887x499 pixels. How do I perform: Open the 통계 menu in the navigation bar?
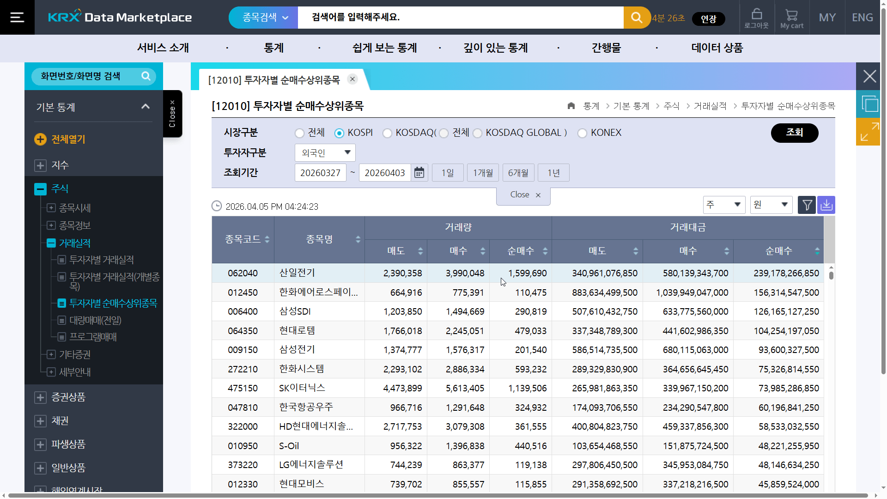tap(273, 48)
